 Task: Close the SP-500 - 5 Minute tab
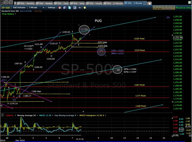pyautogui.click(x=145, y=3)
